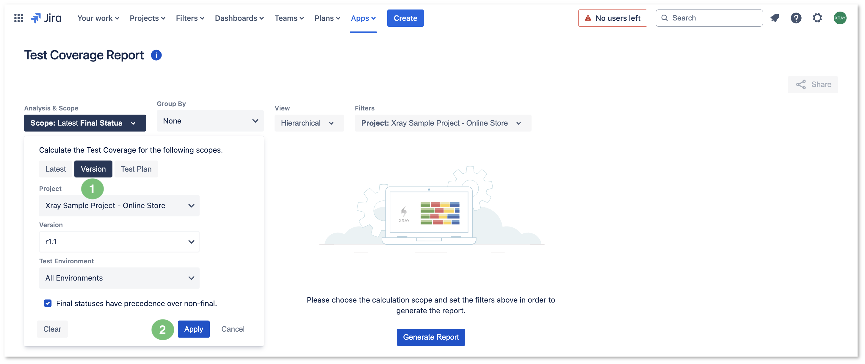
Task: Open the Your work menu
Action: tap(98, 18)
